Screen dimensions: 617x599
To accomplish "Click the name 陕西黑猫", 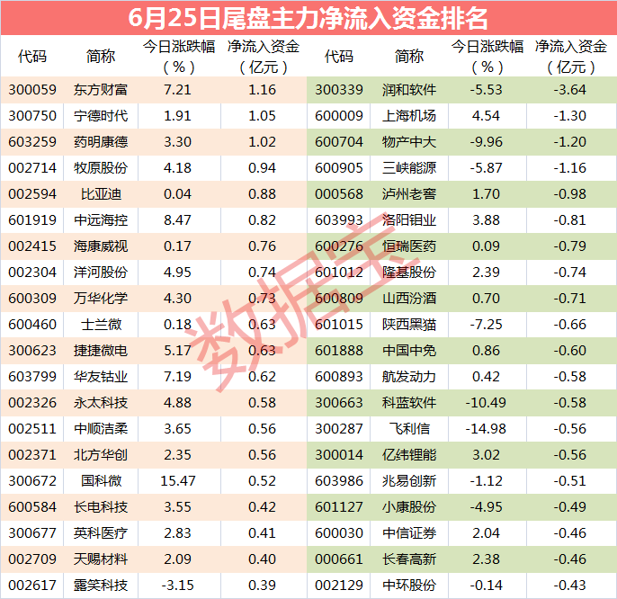I will point(409,325).
